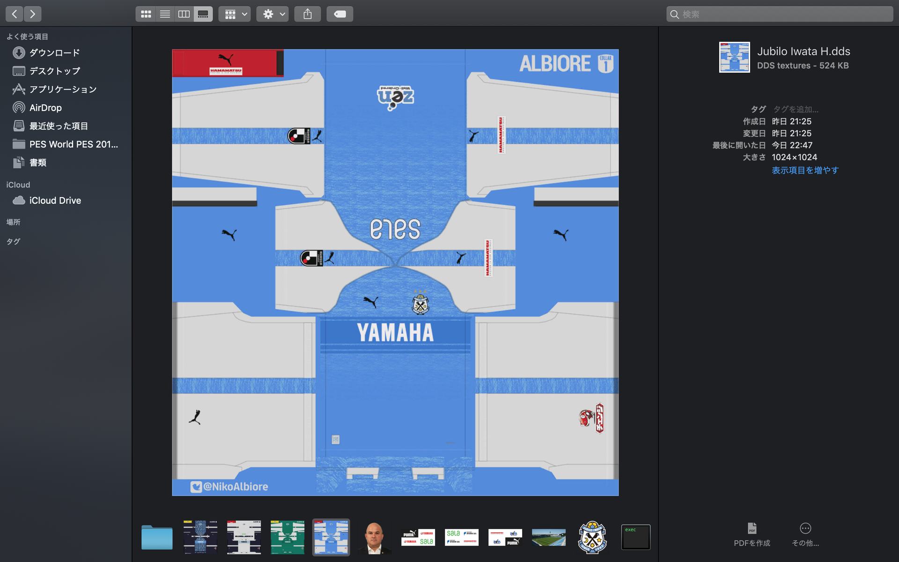Image resolution: width=899 pixels, height=562 pixels.
Task: Switch to list view
Action: coord(165,14)
